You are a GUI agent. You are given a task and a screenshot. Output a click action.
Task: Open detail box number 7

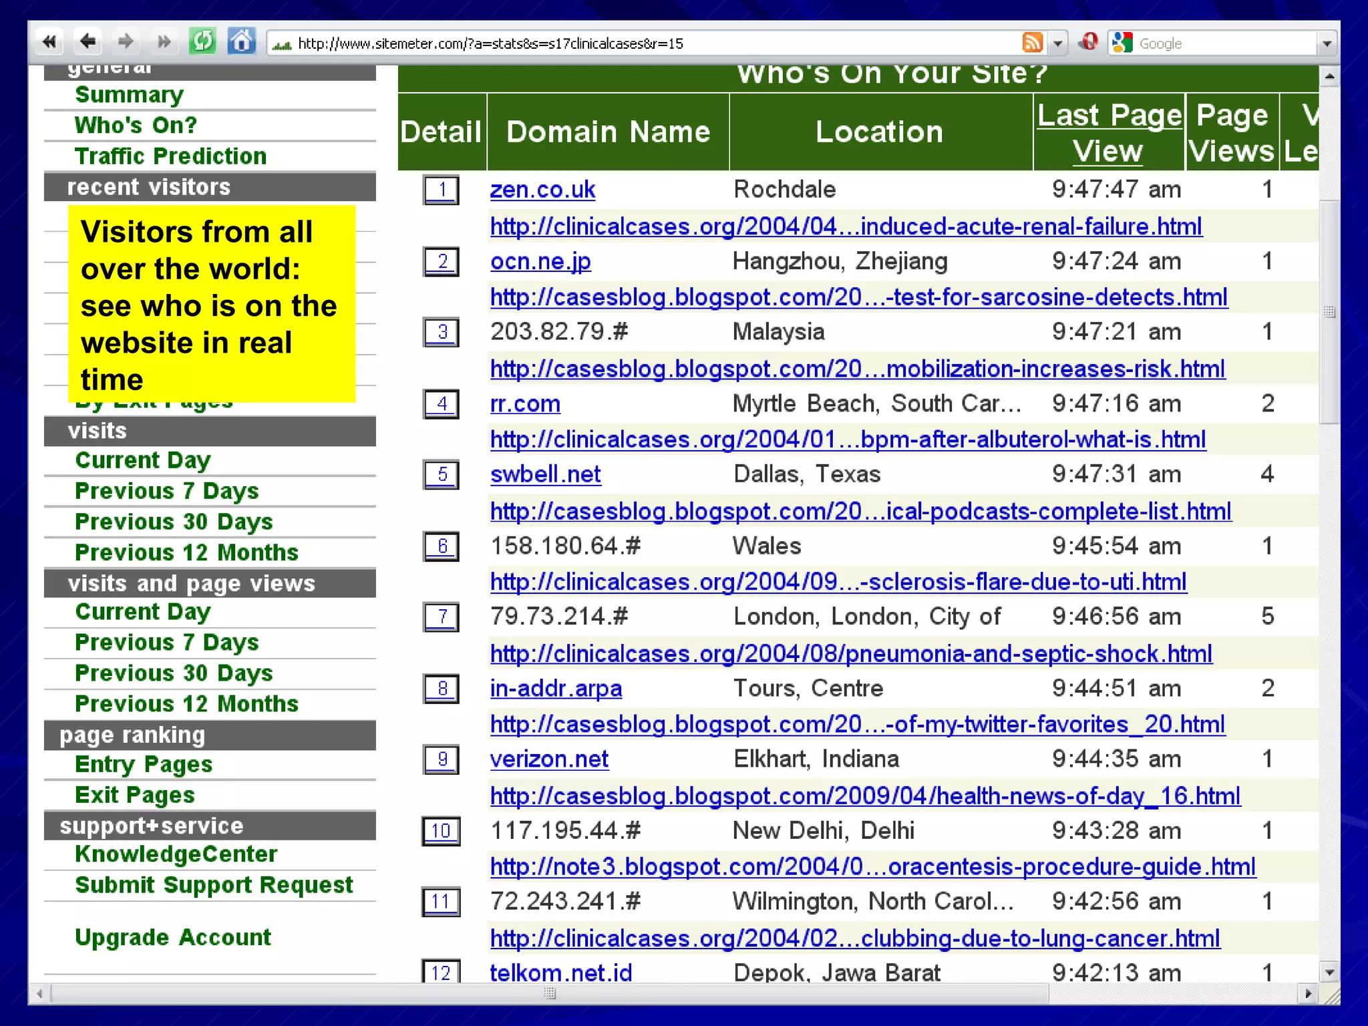click(442, 617)
